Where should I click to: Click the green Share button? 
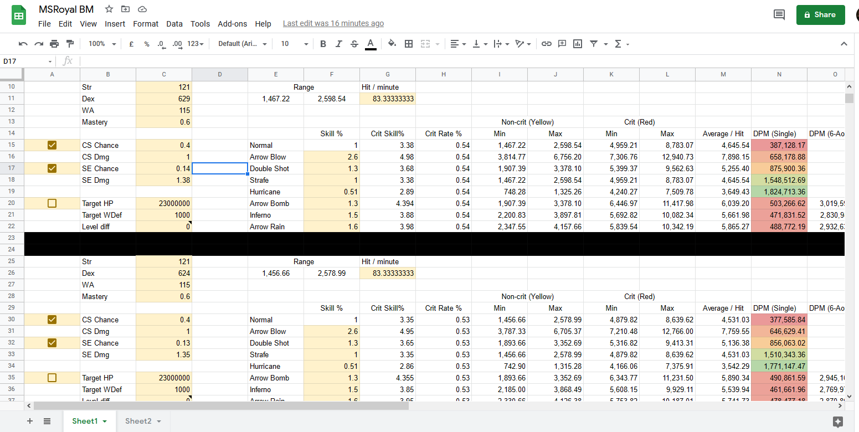(x=820, y=15)
